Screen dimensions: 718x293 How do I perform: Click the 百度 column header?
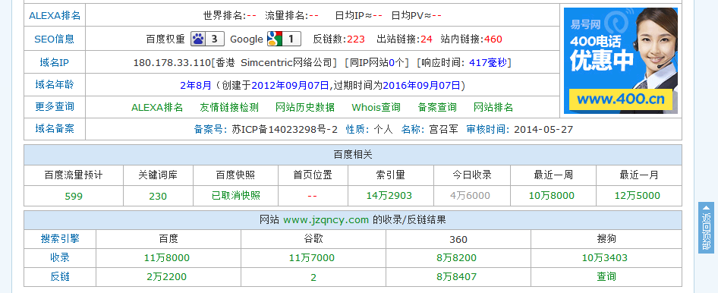tap(168, 239)
